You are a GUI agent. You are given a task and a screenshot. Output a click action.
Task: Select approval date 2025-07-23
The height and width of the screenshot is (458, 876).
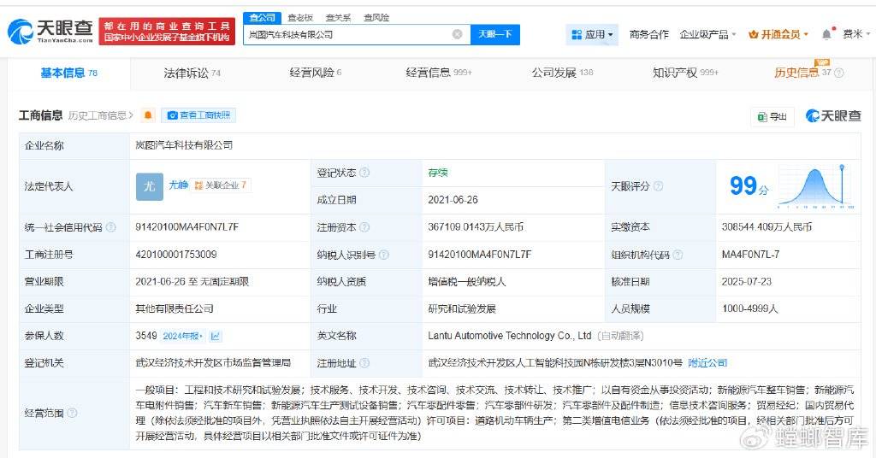[x=746, y=282]
